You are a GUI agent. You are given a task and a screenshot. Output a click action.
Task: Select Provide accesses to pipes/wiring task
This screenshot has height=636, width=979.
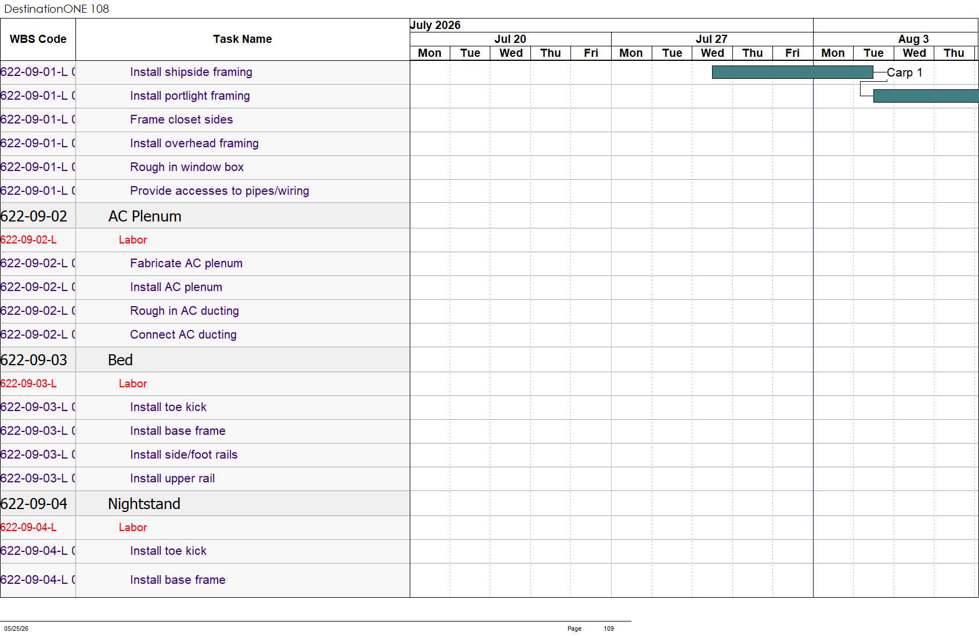[219, 191]
